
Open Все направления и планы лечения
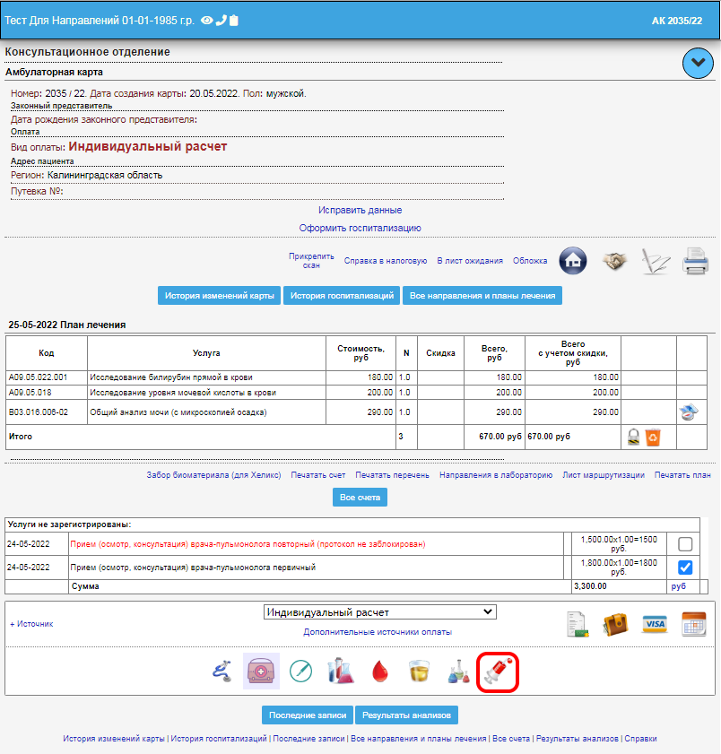click(482, 296)
